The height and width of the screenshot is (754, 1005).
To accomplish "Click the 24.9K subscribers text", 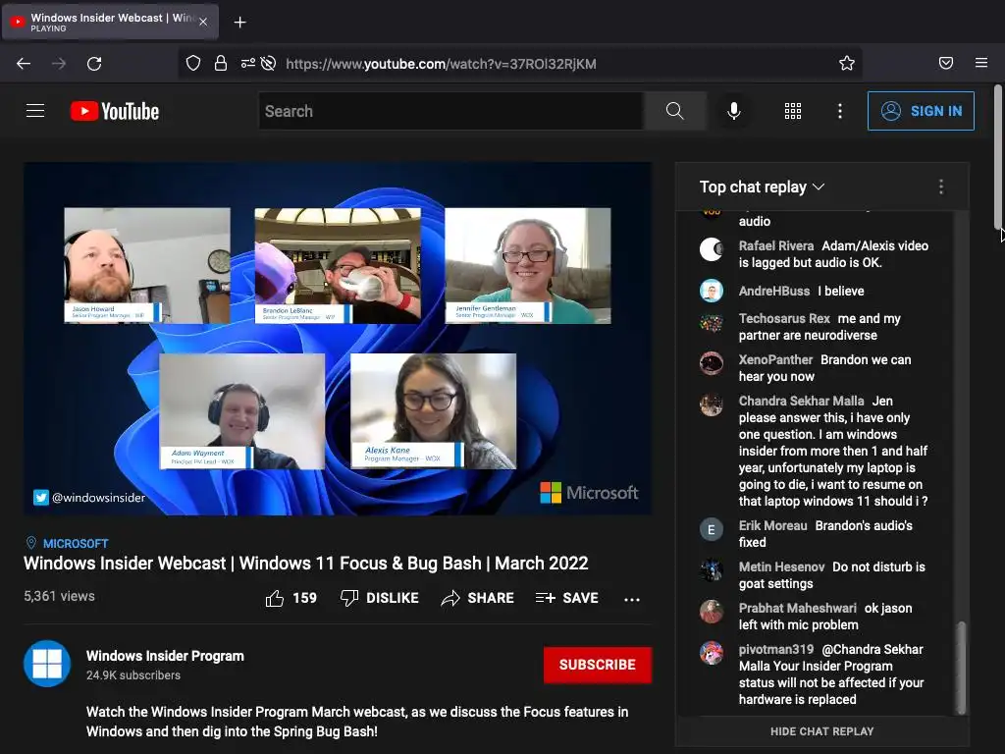I will 133,675.
